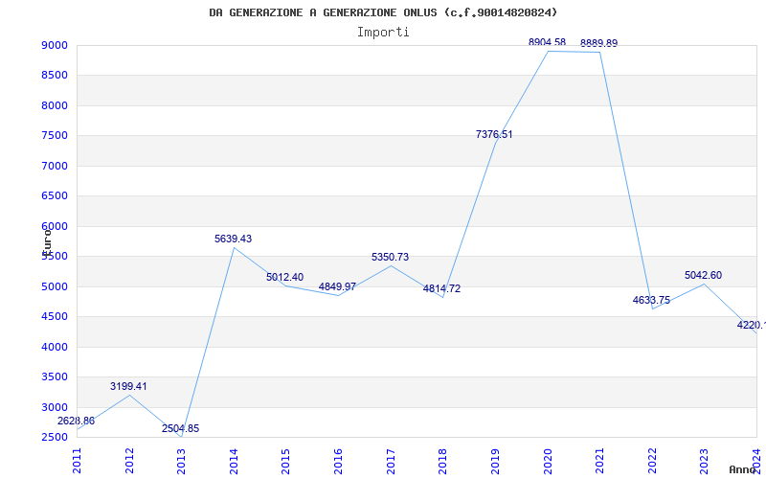Select data label 5042.60
766x479 pixels.
[x=703, y=275]
